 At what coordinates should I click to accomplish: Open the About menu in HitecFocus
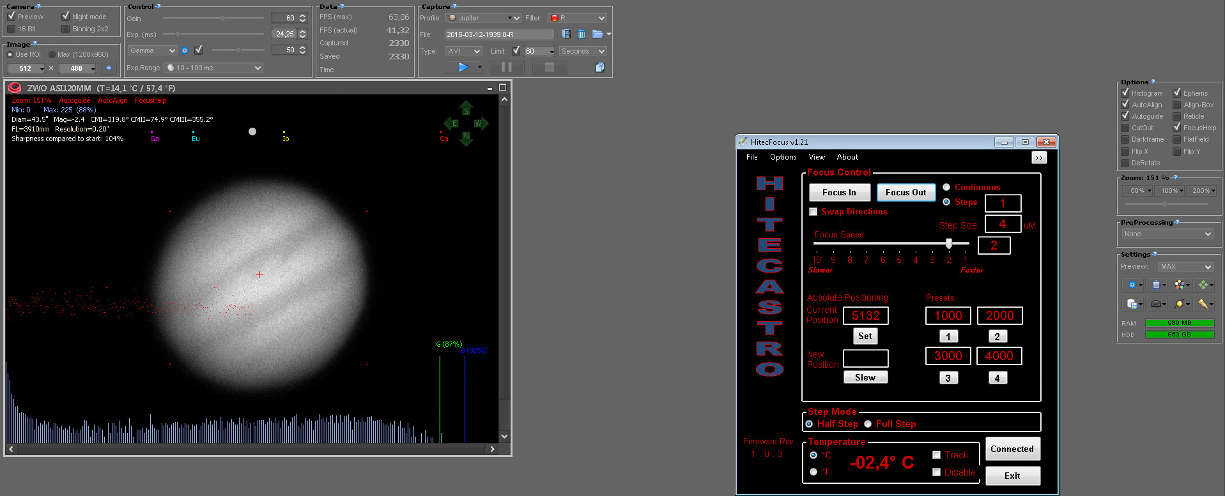[847, 157]
